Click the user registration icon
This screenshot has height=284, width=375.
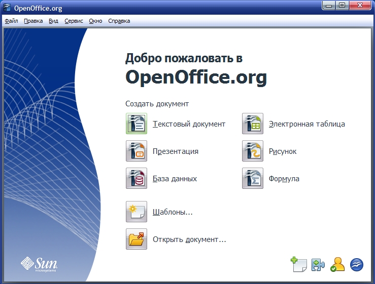[337, 265]
